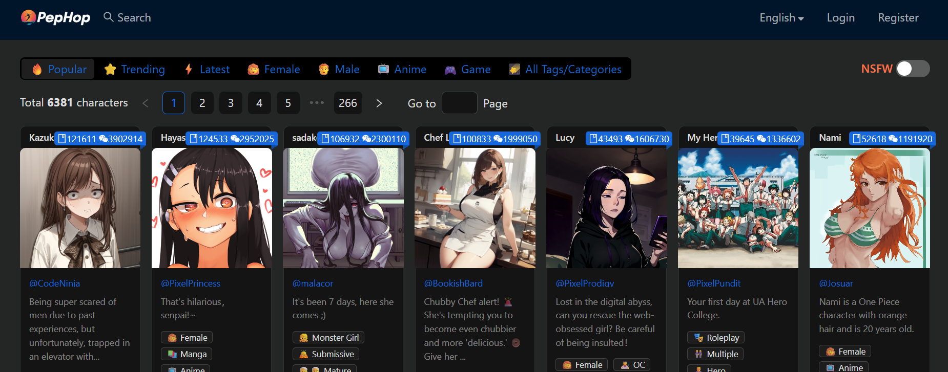Click the search magnifier icon
948x372 pixels.
(x=108, y=17)
